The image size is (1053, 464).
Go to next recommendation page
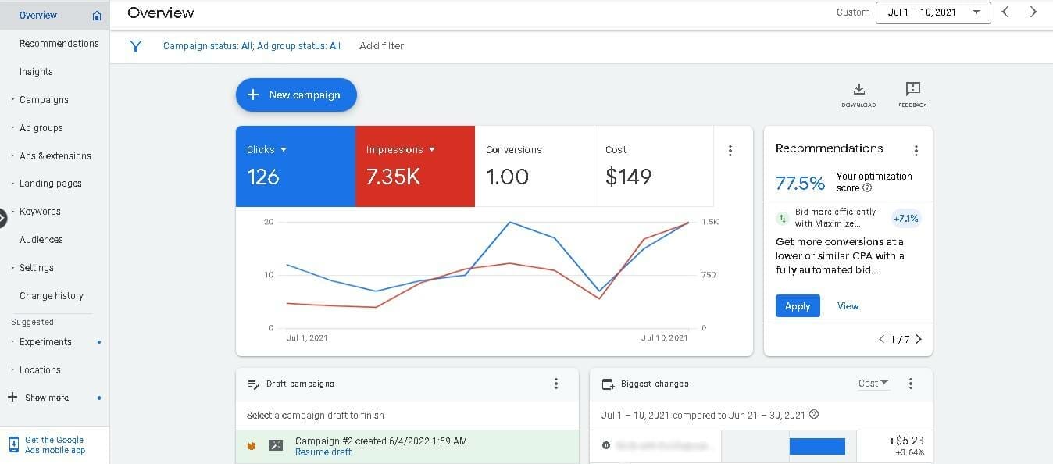919,339
